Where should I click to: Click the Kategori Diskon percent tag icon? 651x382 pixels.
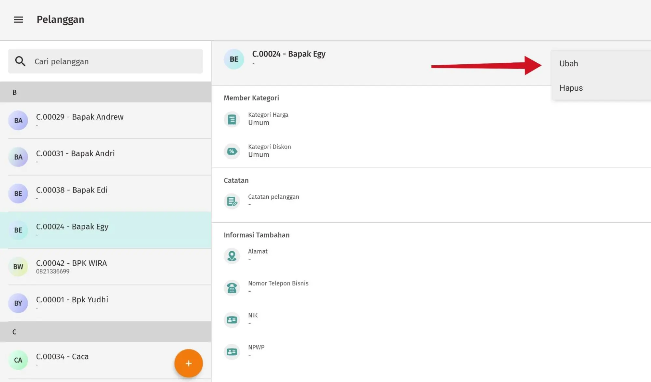232,151
